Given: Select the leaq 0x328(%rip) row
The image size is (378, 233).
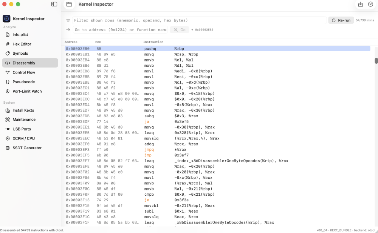Looking at the screenshot, I should click(217, 133).
